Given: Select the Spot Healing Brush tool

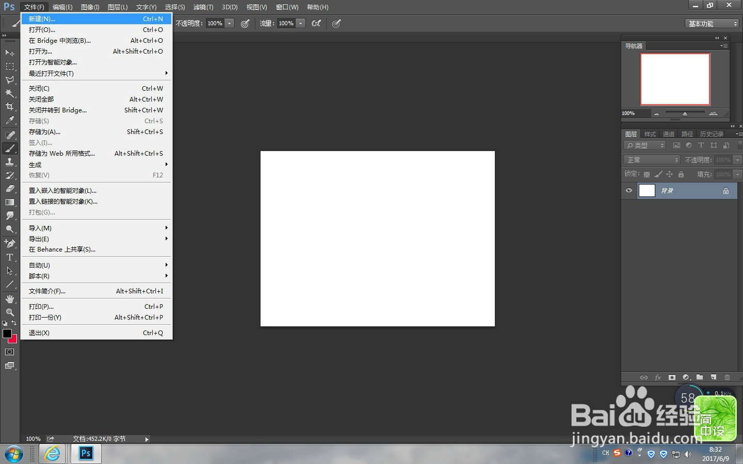Looking at the screenshot, I should (x=10, y=135).
